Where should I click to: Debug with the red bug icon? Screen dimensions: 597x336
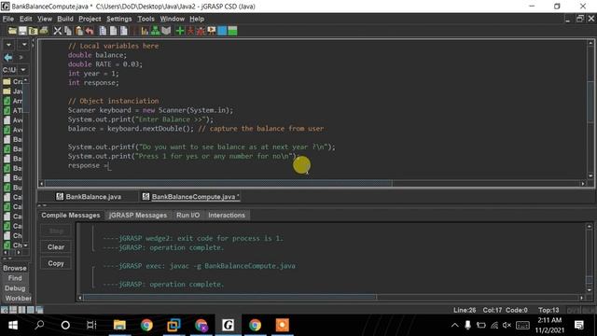tap(201, 31)
